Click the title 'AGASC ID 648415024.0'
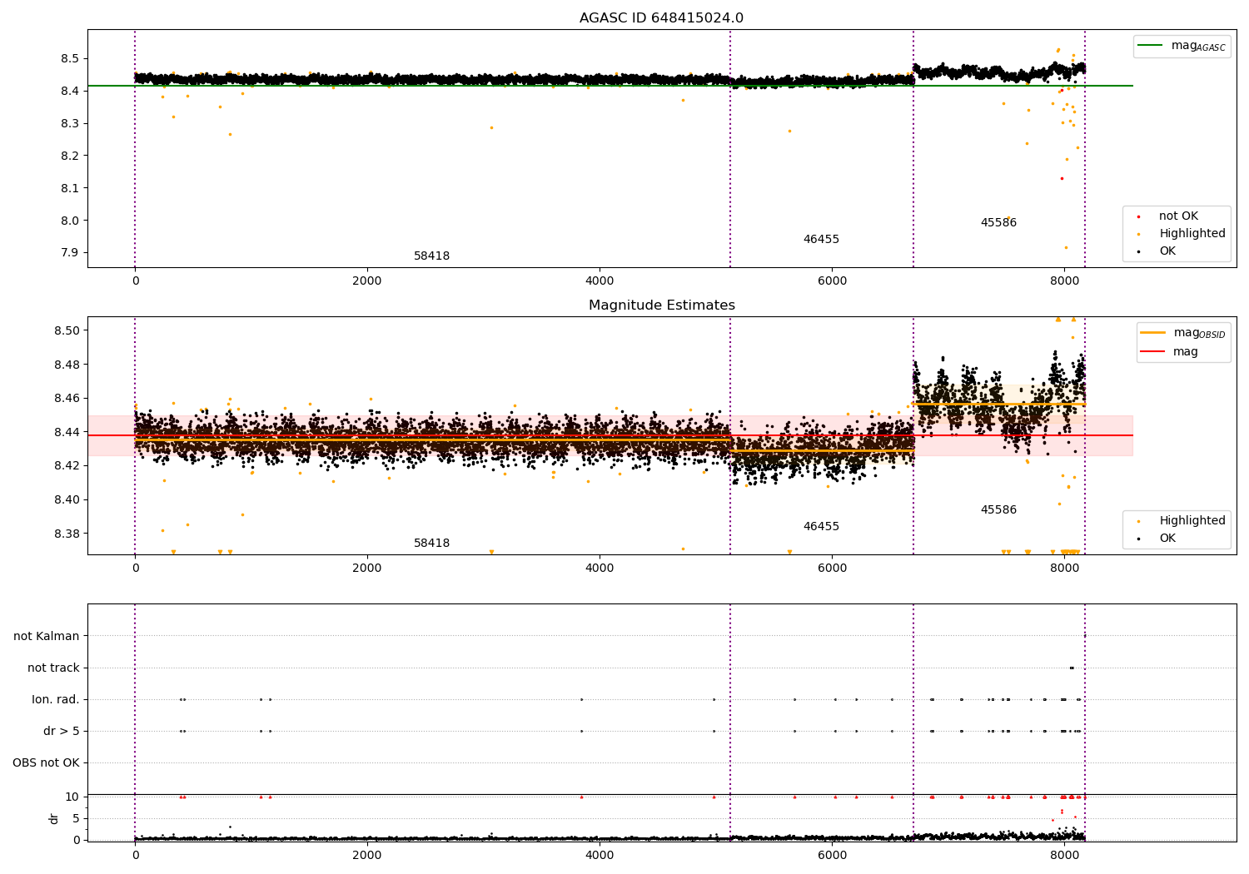The height and width of the screenshot is (874, 1249). (x=661, y=18)
